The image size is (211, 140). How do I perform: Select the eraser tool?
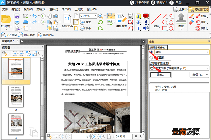[191, 22]
